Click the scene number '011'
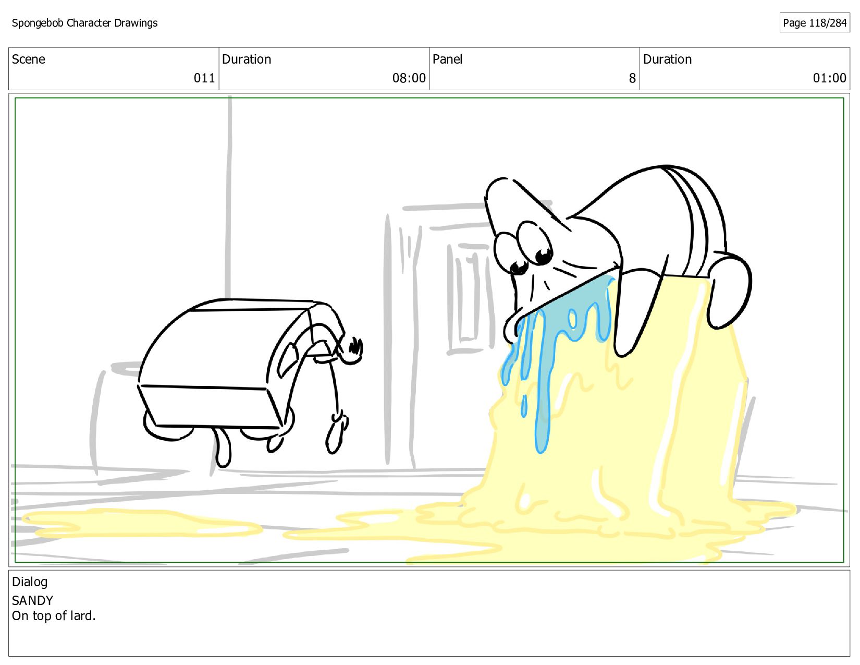 pyautogui.click(x=204, y=78)
